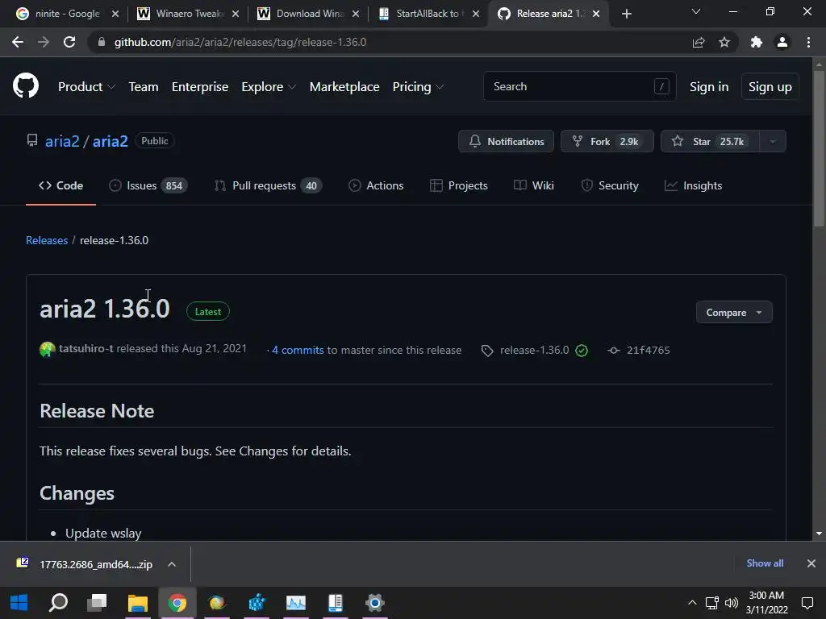Open the 4 commits link
The height and width of the screenshot is (619, 826).
pos(298,350)
